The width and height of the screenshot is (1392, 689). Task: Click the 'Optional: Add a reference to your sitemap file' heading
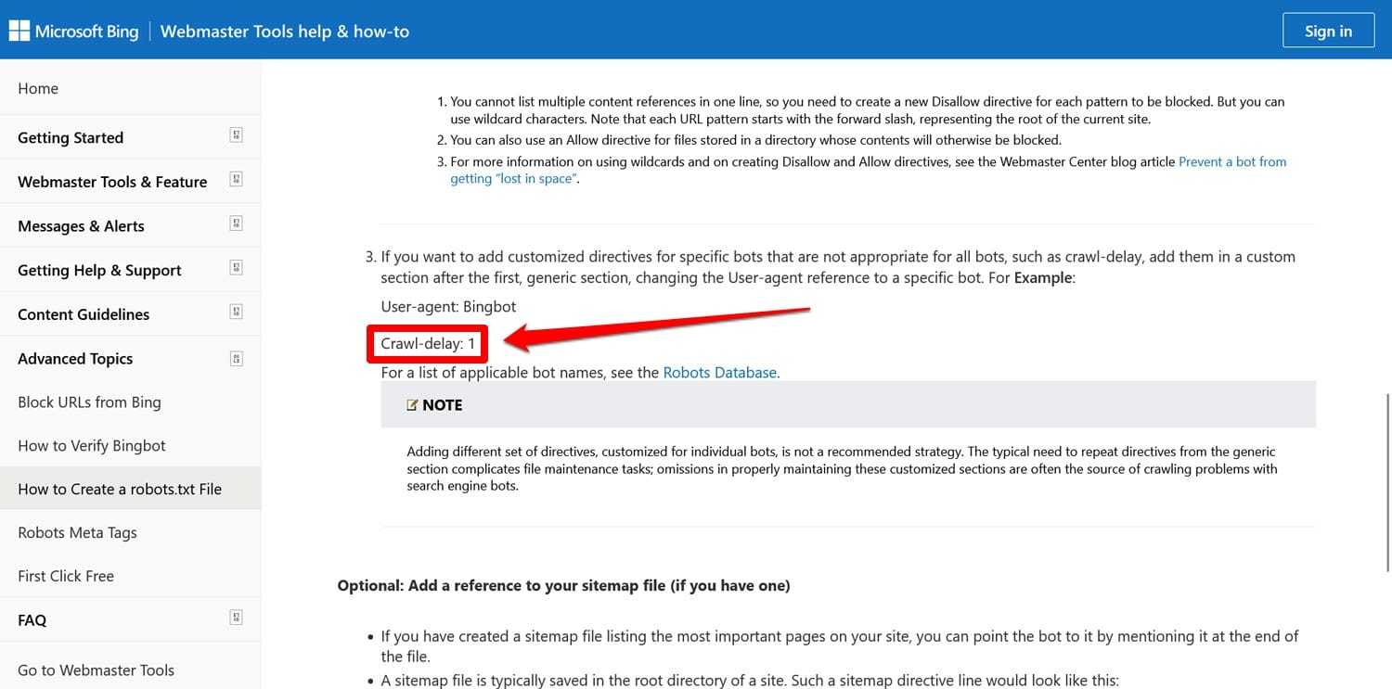pyautogui.click(x=563, y=586)
